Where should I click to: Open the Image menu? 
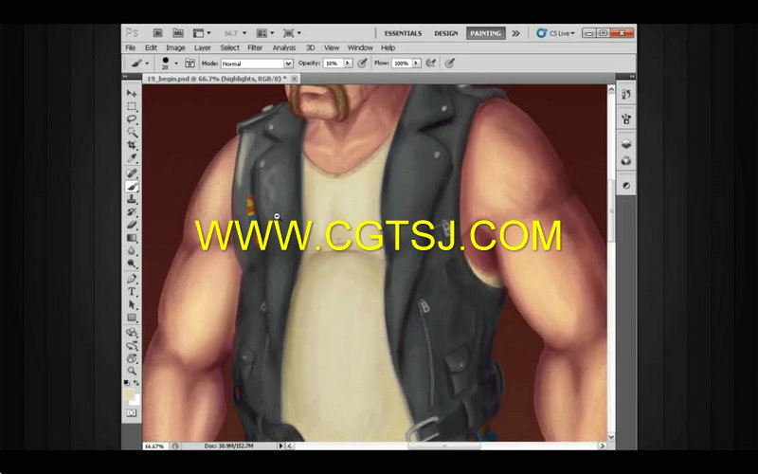pos(175,48)
